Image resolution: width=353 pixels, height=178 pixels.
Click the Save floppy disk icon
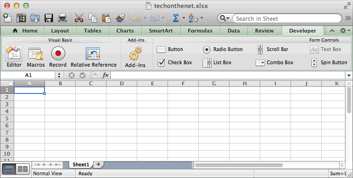(x=49, y=18)
